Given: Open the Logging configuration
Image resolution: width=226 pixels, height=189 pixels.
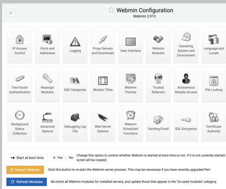Looking at the screenshot, I should [x=75, y=45].
